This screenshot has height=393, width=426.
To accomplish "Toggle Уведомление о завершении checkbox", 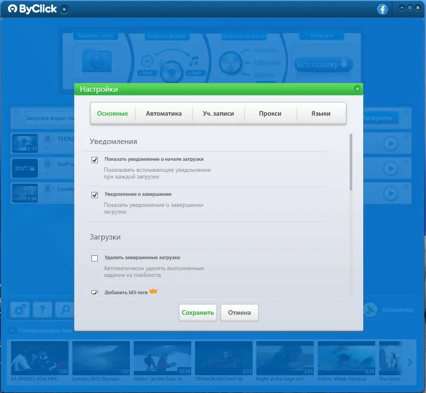I will [x=94, y=195].
